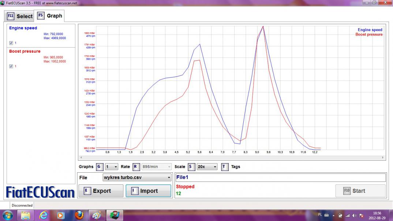Uncheck the Engine speed graph checkbox
This screenshot has height=221, width=393.
point(11,43)
